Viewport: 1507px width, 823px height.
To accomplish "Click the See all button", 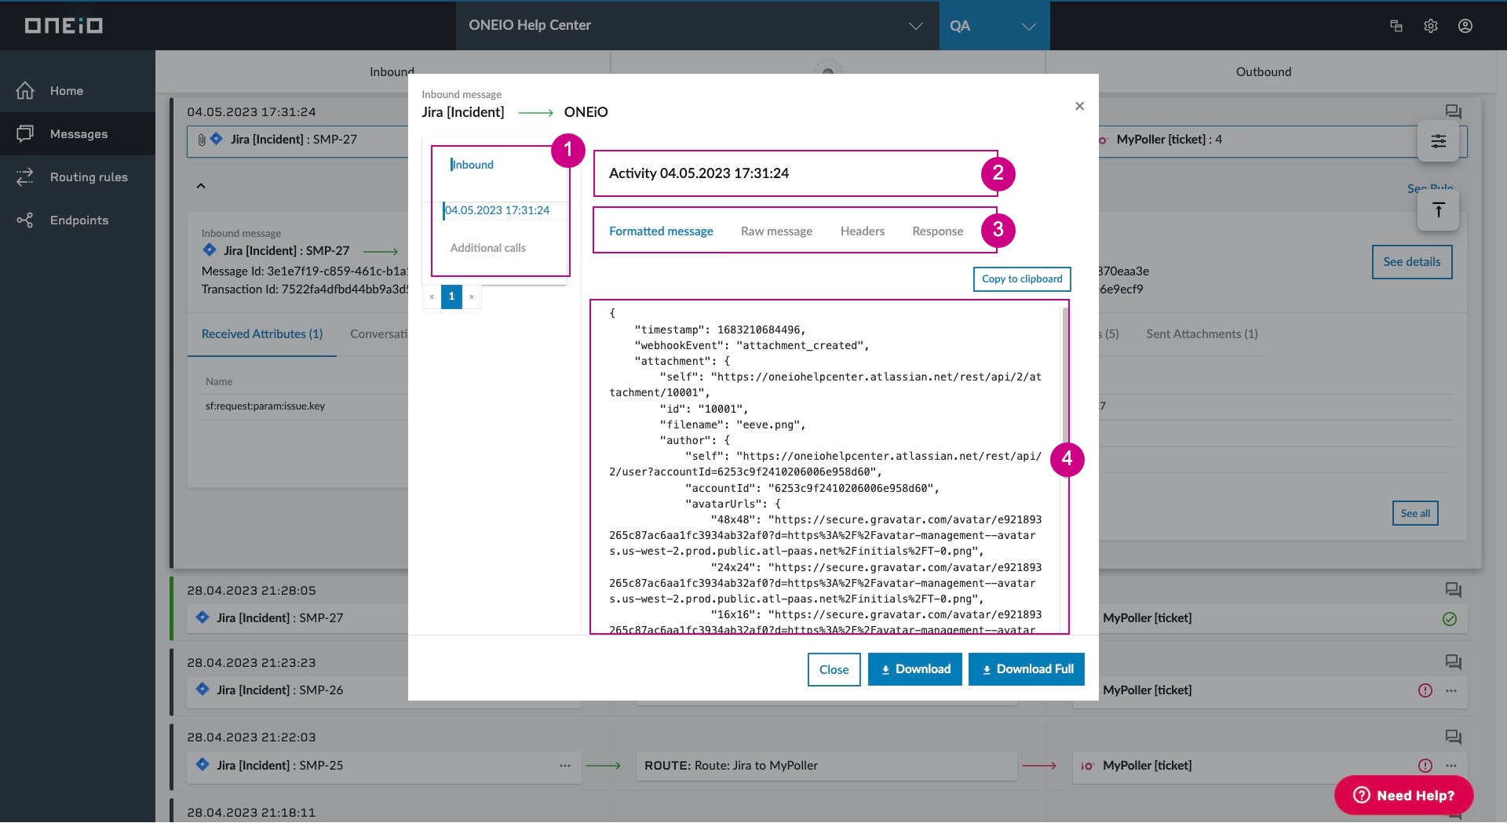I will click(1415, 514).
